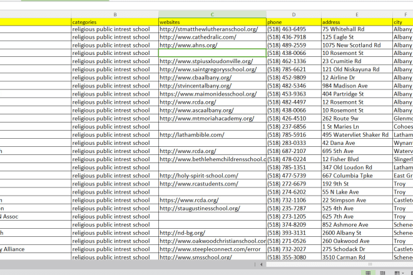Screen dimensions: 413x275
Task: Select the bethlehemchildrensschool website cell
Action: 212,159
